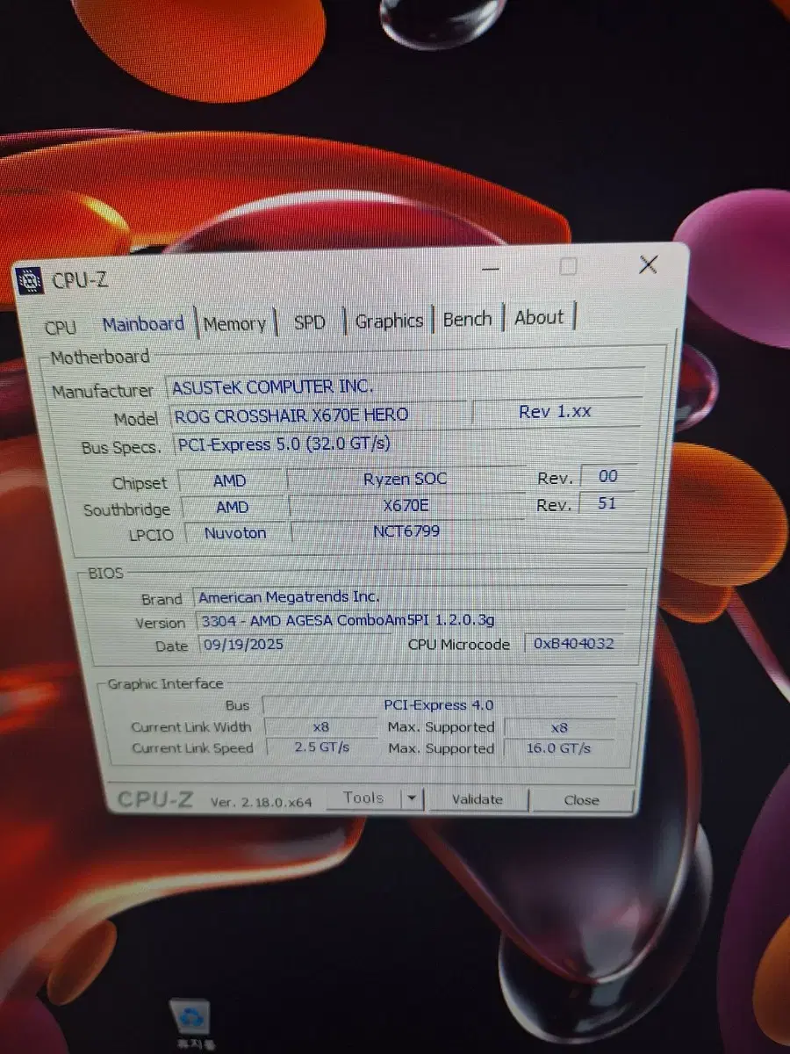This screenshot has height=1054, width=790.
Task: Click Current Link Width x8 value
Action: (x=320, y=727)
